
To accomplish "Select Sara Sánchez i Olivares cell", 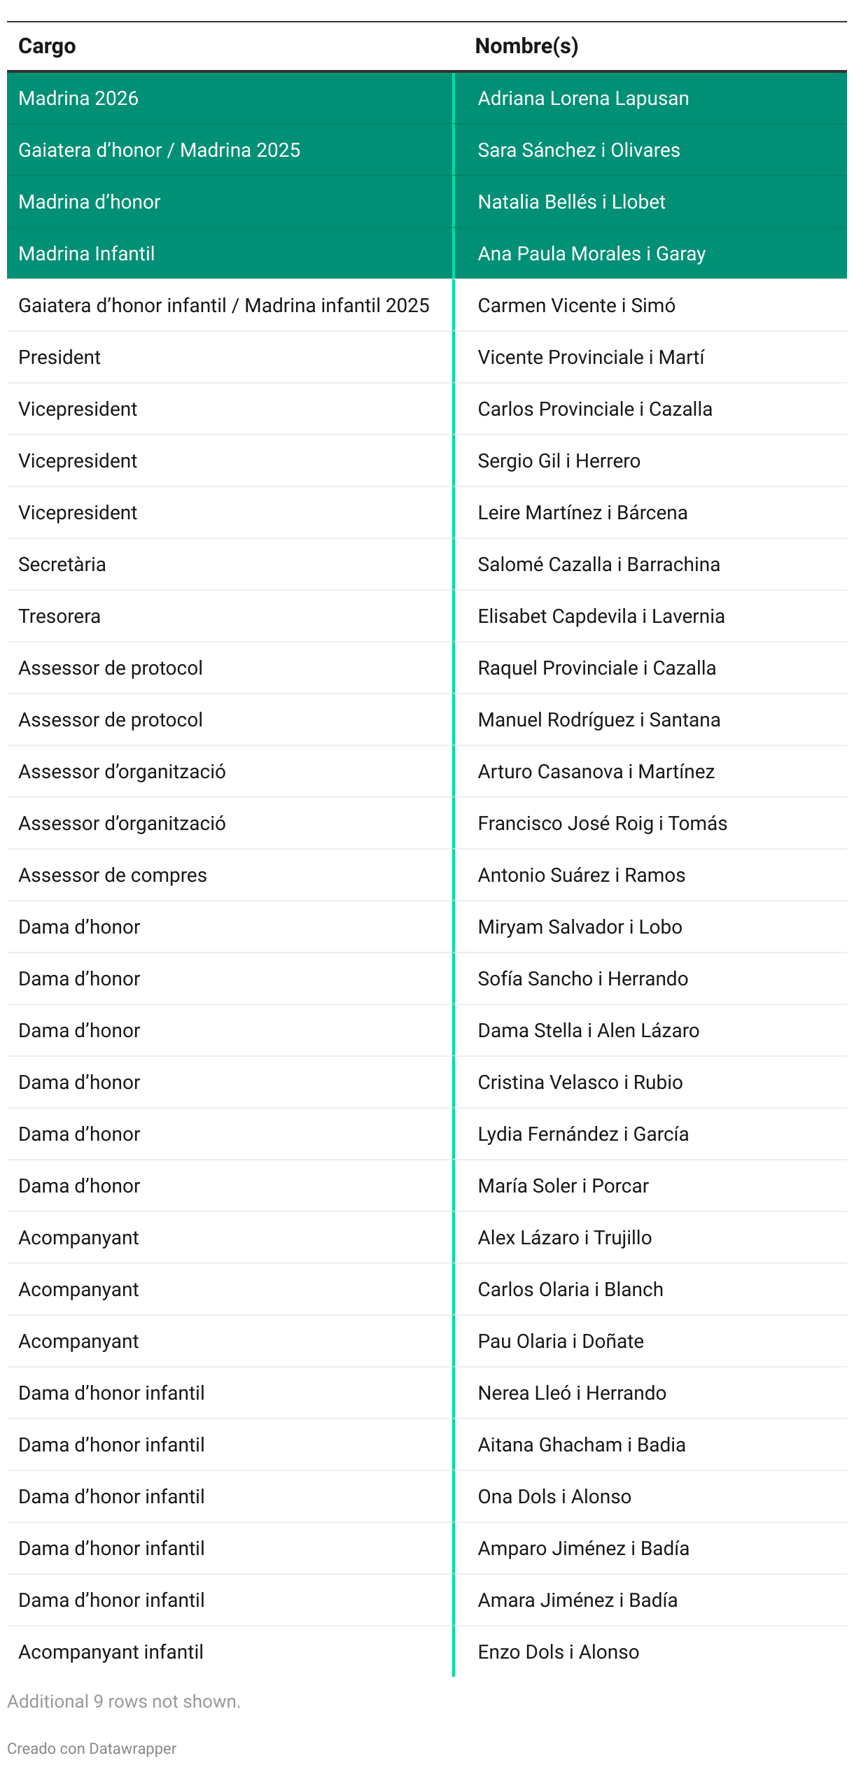I will point(579,150).
